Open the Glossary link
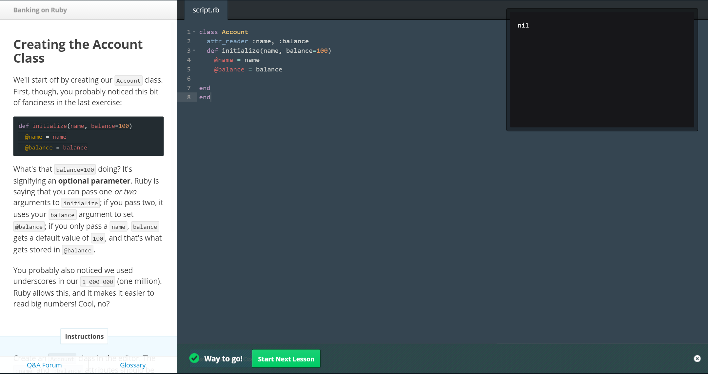 click(132, 365)
